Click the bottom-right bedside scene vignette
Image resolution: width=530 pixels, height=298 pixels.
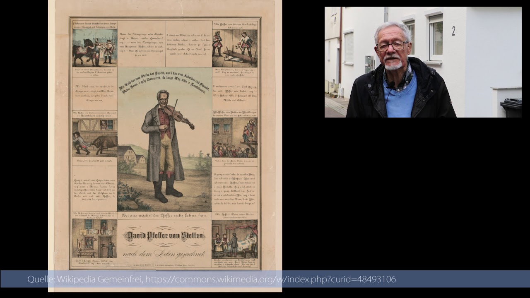(235, 239)
